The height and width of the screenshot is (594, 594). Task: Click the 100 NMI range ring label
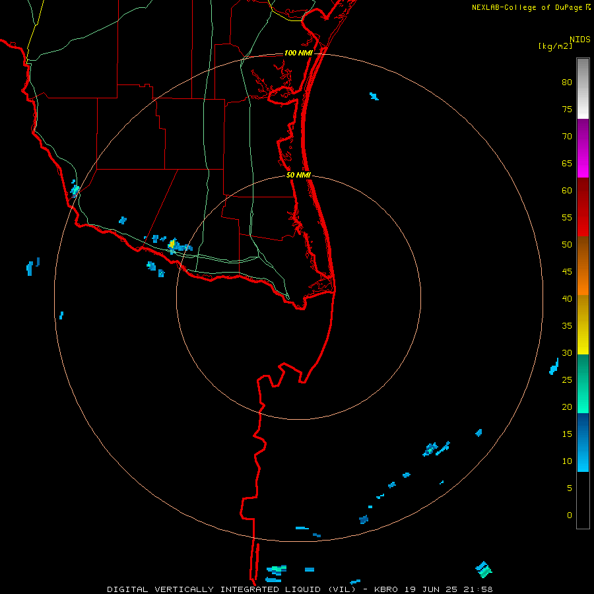click(298, 53)
